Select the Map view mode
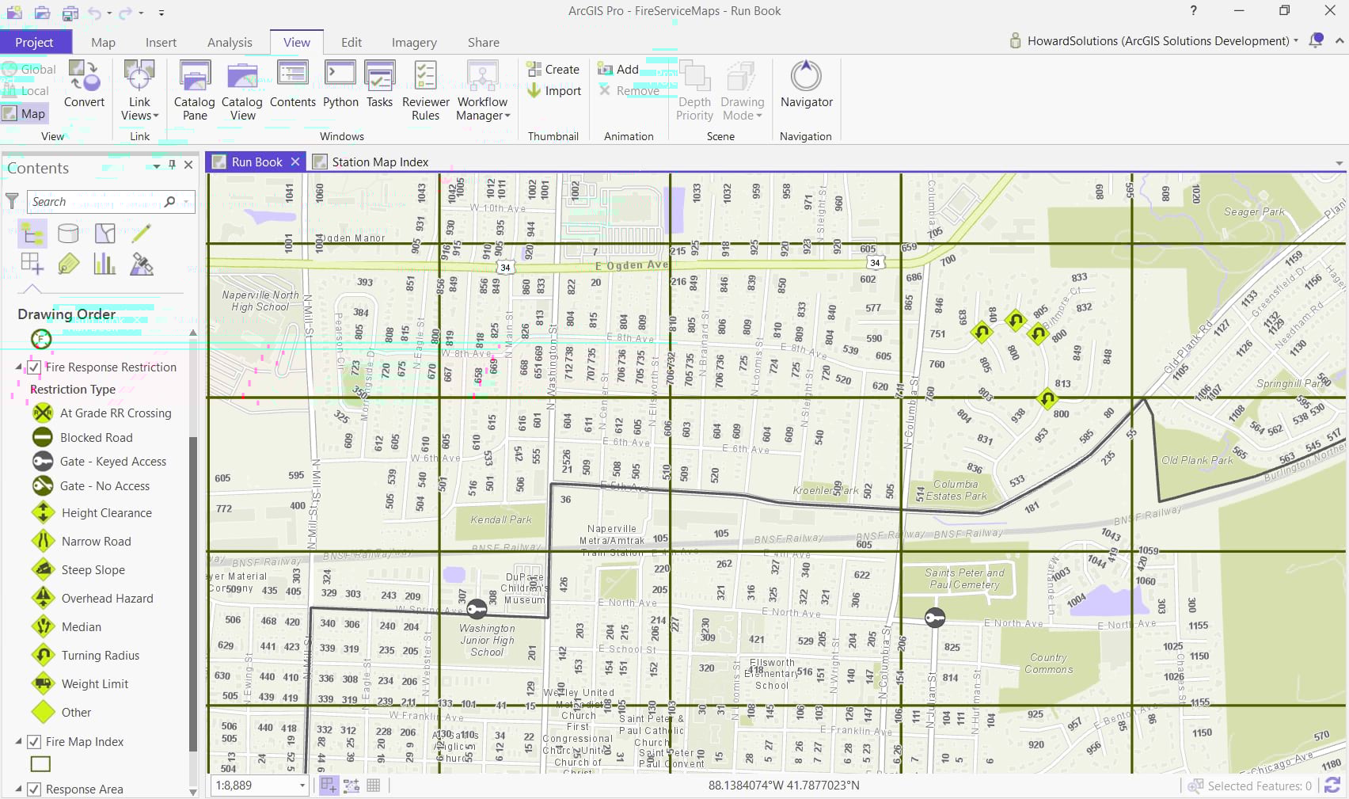Image resolution: width=1349 pixels, height=799 pixels. (25, 114)
